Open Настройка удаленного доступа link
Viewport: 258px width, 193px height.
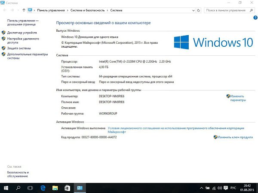tap(23, 41)
